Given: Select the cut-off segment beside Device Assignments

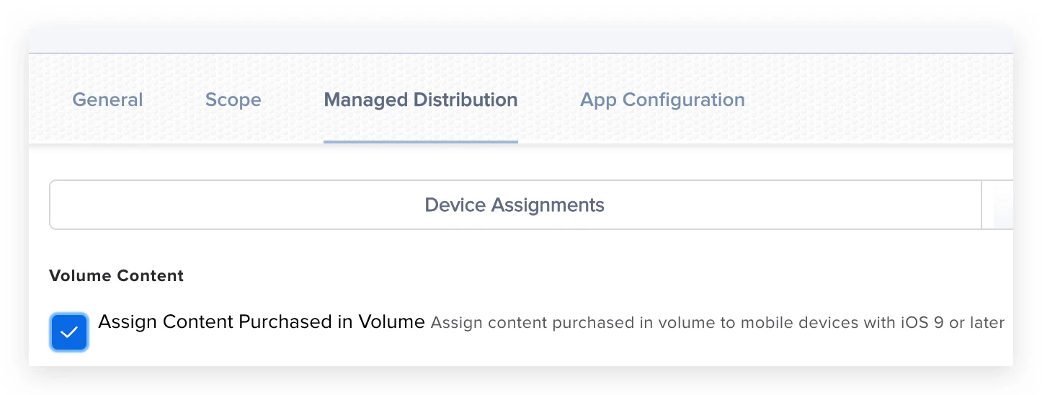Looking at the screenshot, I should pos(998,205).
